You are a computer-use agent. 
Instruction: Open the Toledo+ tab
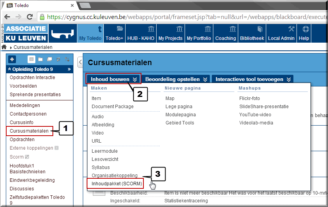(x=114, y=33)
